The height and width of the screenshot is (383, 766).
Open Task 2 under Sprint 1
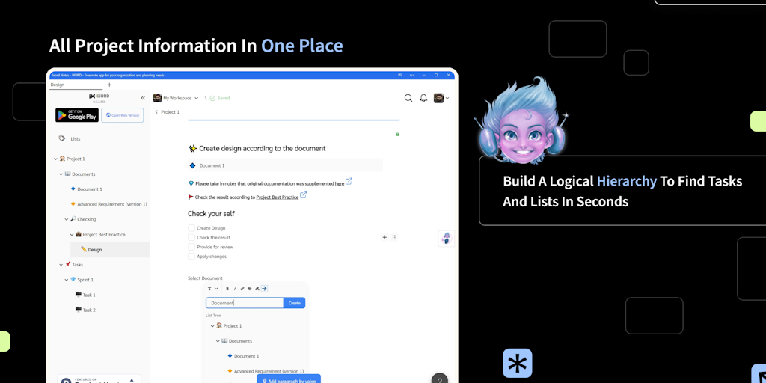85,310
